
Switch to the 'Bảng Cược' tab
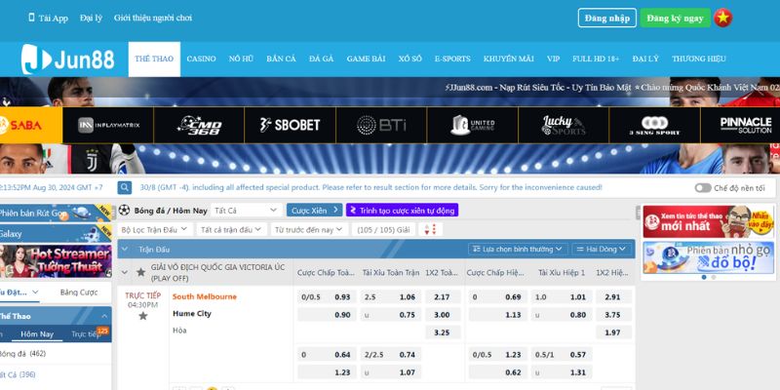pyautogui.click(x=79, y=292)
